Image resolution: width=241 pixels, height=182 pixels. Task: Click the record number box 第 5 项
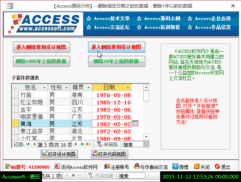55,145
